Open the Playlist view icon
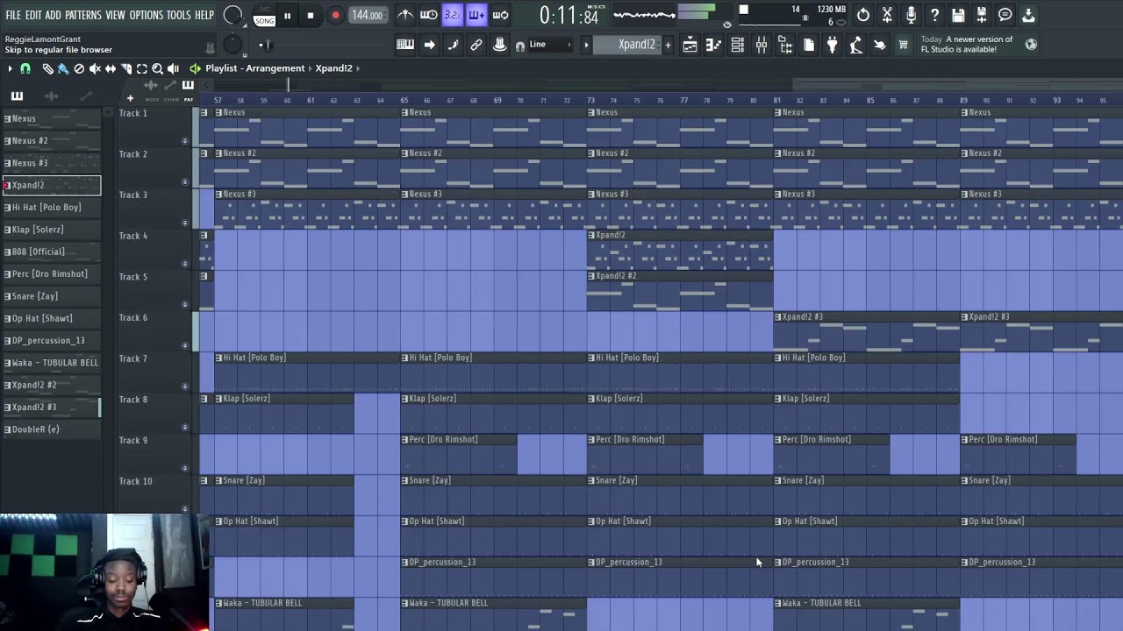1123x631 pixels. 690,45
